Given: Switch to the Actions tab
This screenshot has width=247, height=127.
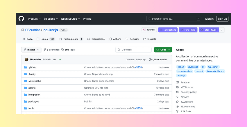Looking at the screenshot, I should point(115,39).
